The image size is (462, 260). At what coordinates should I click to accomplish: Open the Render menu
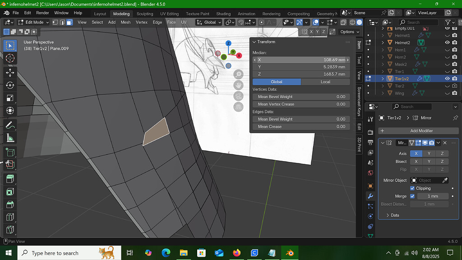(x=42, y=13)
